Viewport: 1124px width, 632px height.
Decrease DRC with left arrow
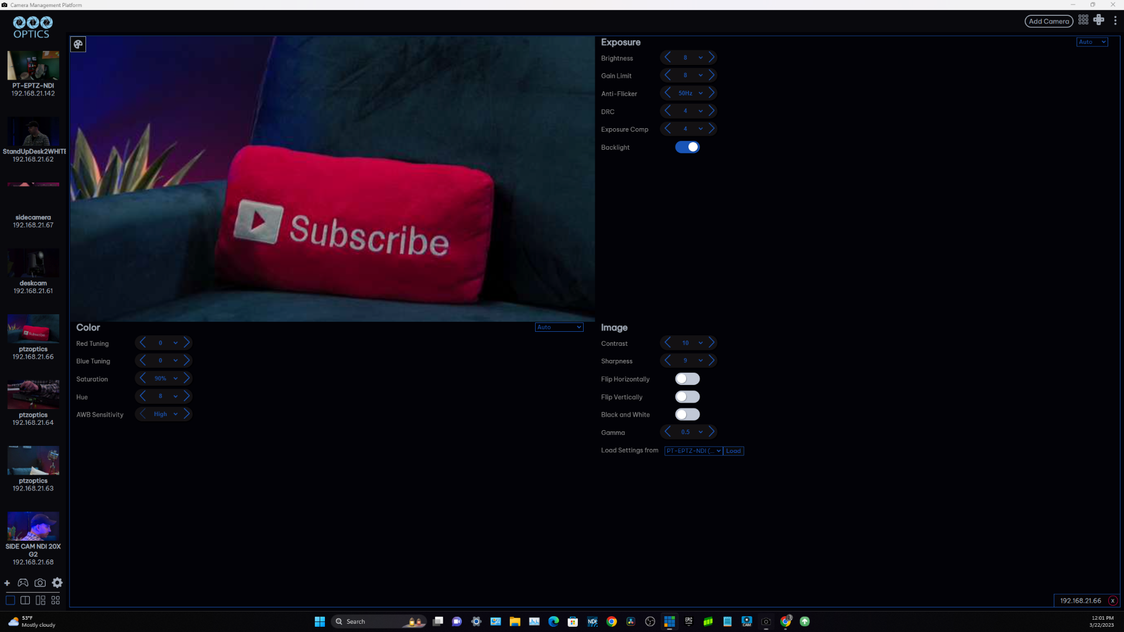click(x=667, y=111)
